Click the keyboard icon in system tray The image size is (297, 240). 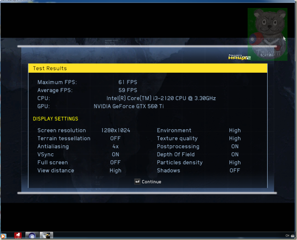[293, 236]
